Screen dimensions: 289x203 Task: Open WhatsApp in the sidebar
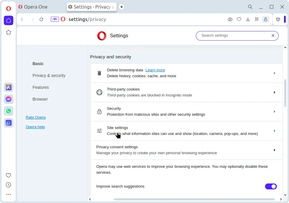coord(9,111)
